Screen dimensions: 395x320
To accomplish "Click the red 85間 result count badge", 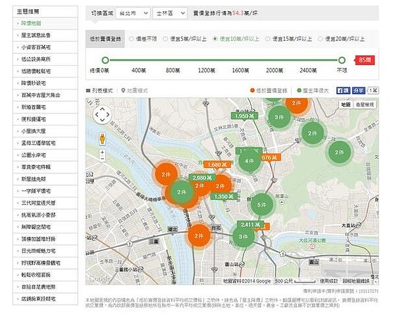I will (x=365, y=60).
